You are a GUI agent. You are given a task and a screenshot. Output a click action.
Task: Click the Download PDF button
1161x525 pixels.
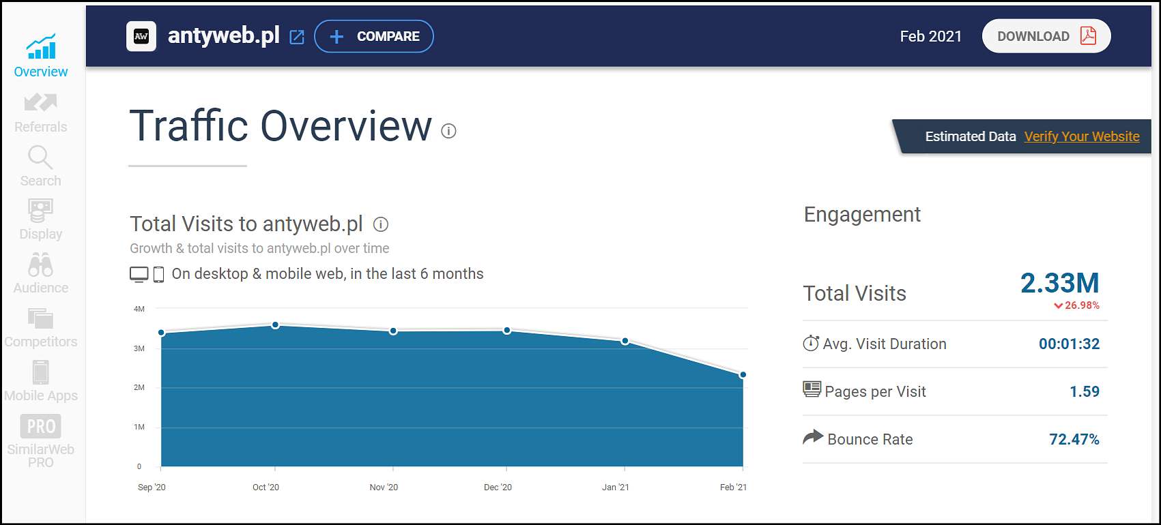click(1046, 36)
